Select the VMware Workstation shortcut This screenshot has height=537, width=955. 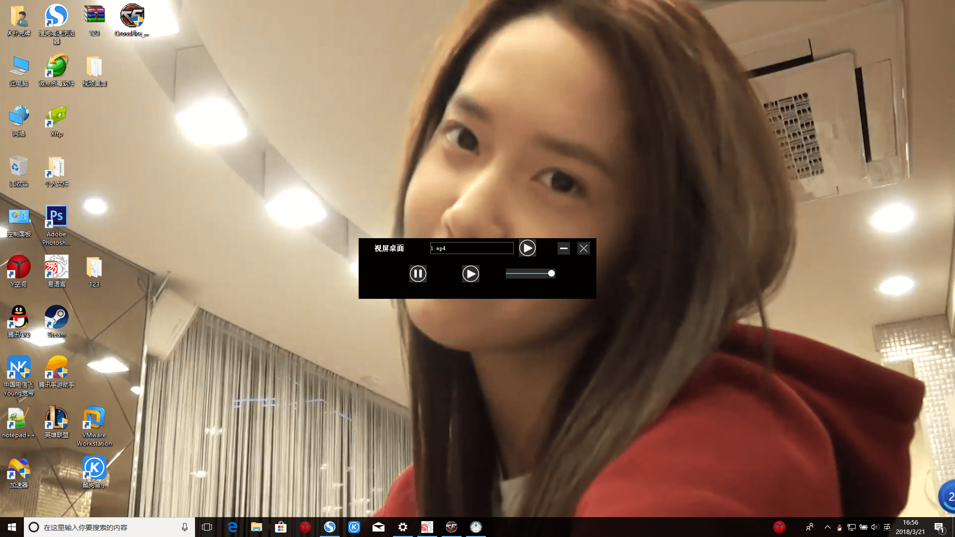tap(94, 427)
